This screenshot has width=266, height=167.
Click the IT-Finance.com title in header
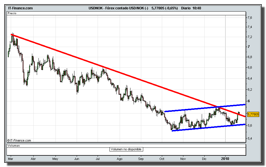click(x=21, y=8)
